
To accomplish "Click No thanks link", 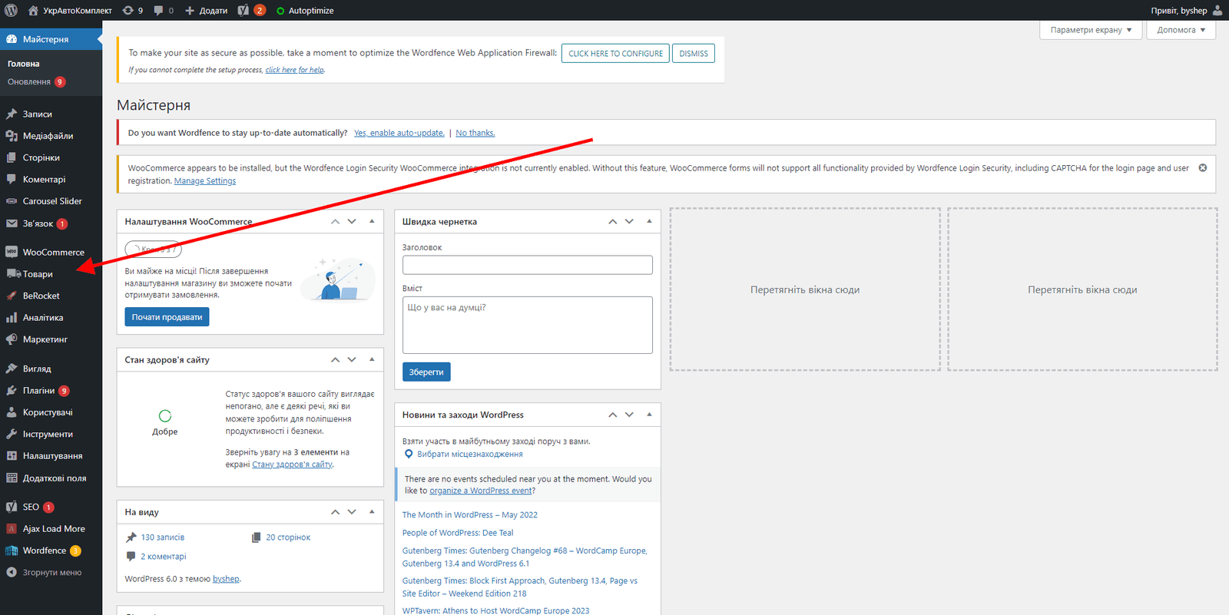I will tap(475, 133).
